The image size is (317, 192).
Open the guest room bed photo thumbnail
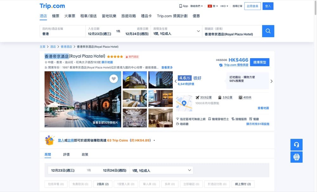(x=135, y=99)
